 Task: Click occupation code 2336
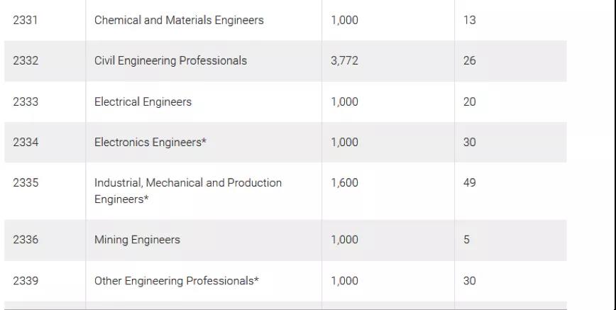[x=26, y=240]
